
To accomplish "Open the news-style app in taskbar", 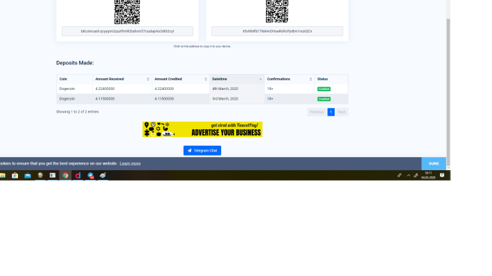I will (53, 176).
